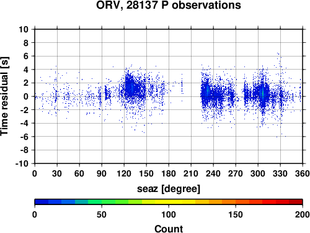Click the plot title 'ORV, 28137 P observations'
310x233 pixels.
coord(169,5)
